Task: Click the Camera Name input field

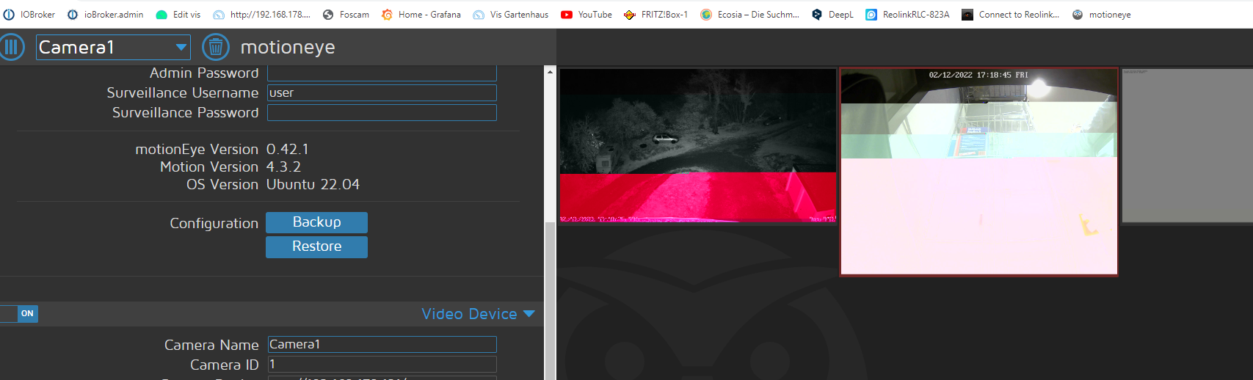Action: pos(382,344)
